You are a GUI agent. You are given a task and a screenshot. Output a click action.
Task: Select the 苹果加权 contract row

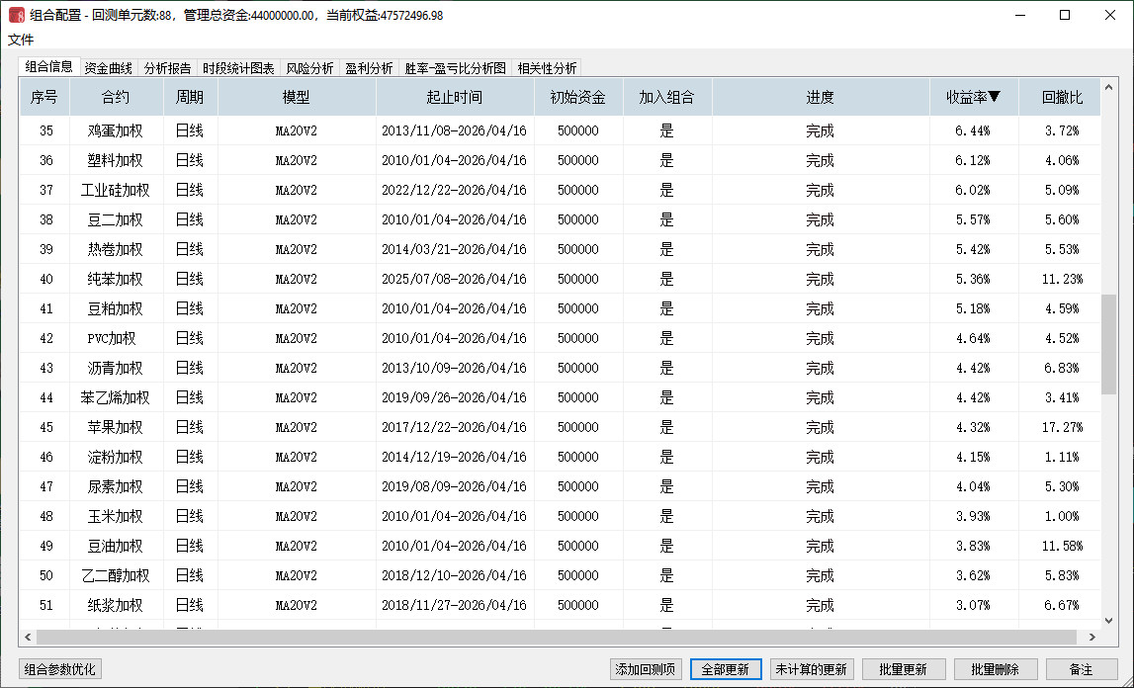(x=115, y=427)
